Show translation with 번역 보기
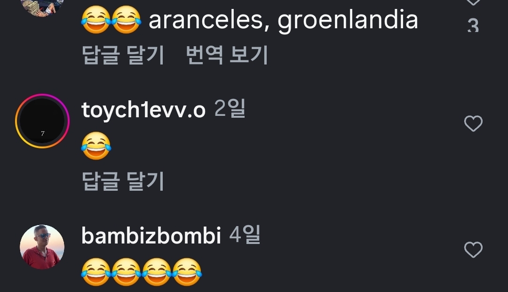Image resolution: width=508 pixels, height=292 pixels. [227, 55]
